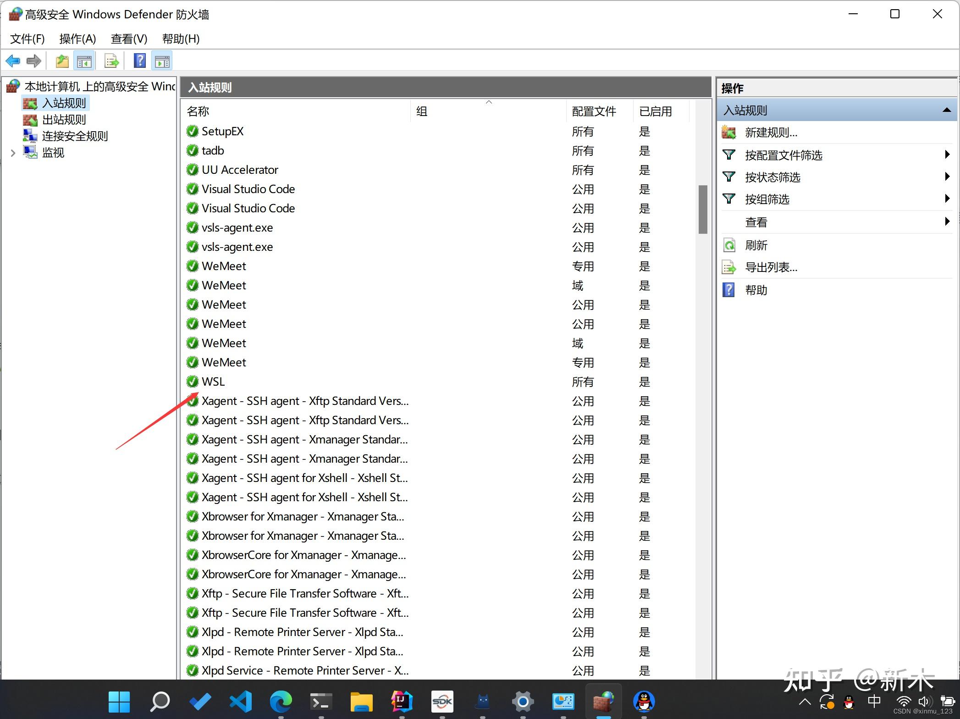Click the blue Help toolbar icon
This screenshot has width=960, height=719.
click(x=140, y=61)
